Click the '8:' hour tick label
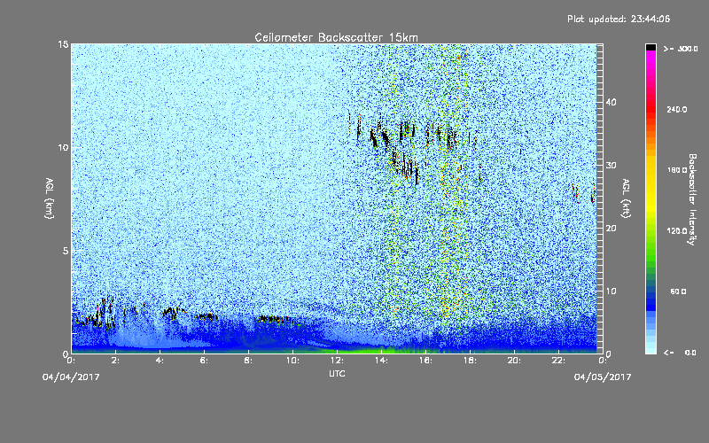This screenshot has height=443, width=709. coord(249,361)
